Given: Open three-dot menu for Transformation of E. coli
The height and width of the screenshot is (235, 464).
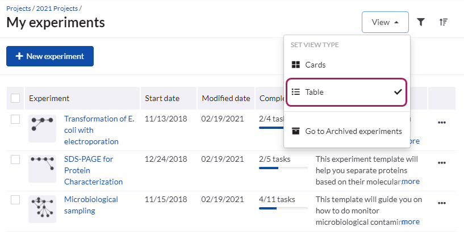Looking at the screenshot, I should pos(442,123).
